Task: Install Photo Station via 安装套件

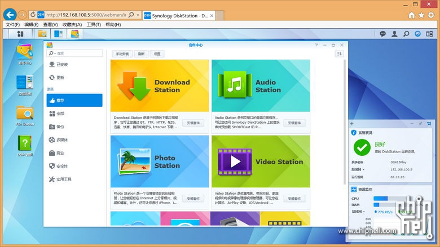Action: (x=193, y=199)
